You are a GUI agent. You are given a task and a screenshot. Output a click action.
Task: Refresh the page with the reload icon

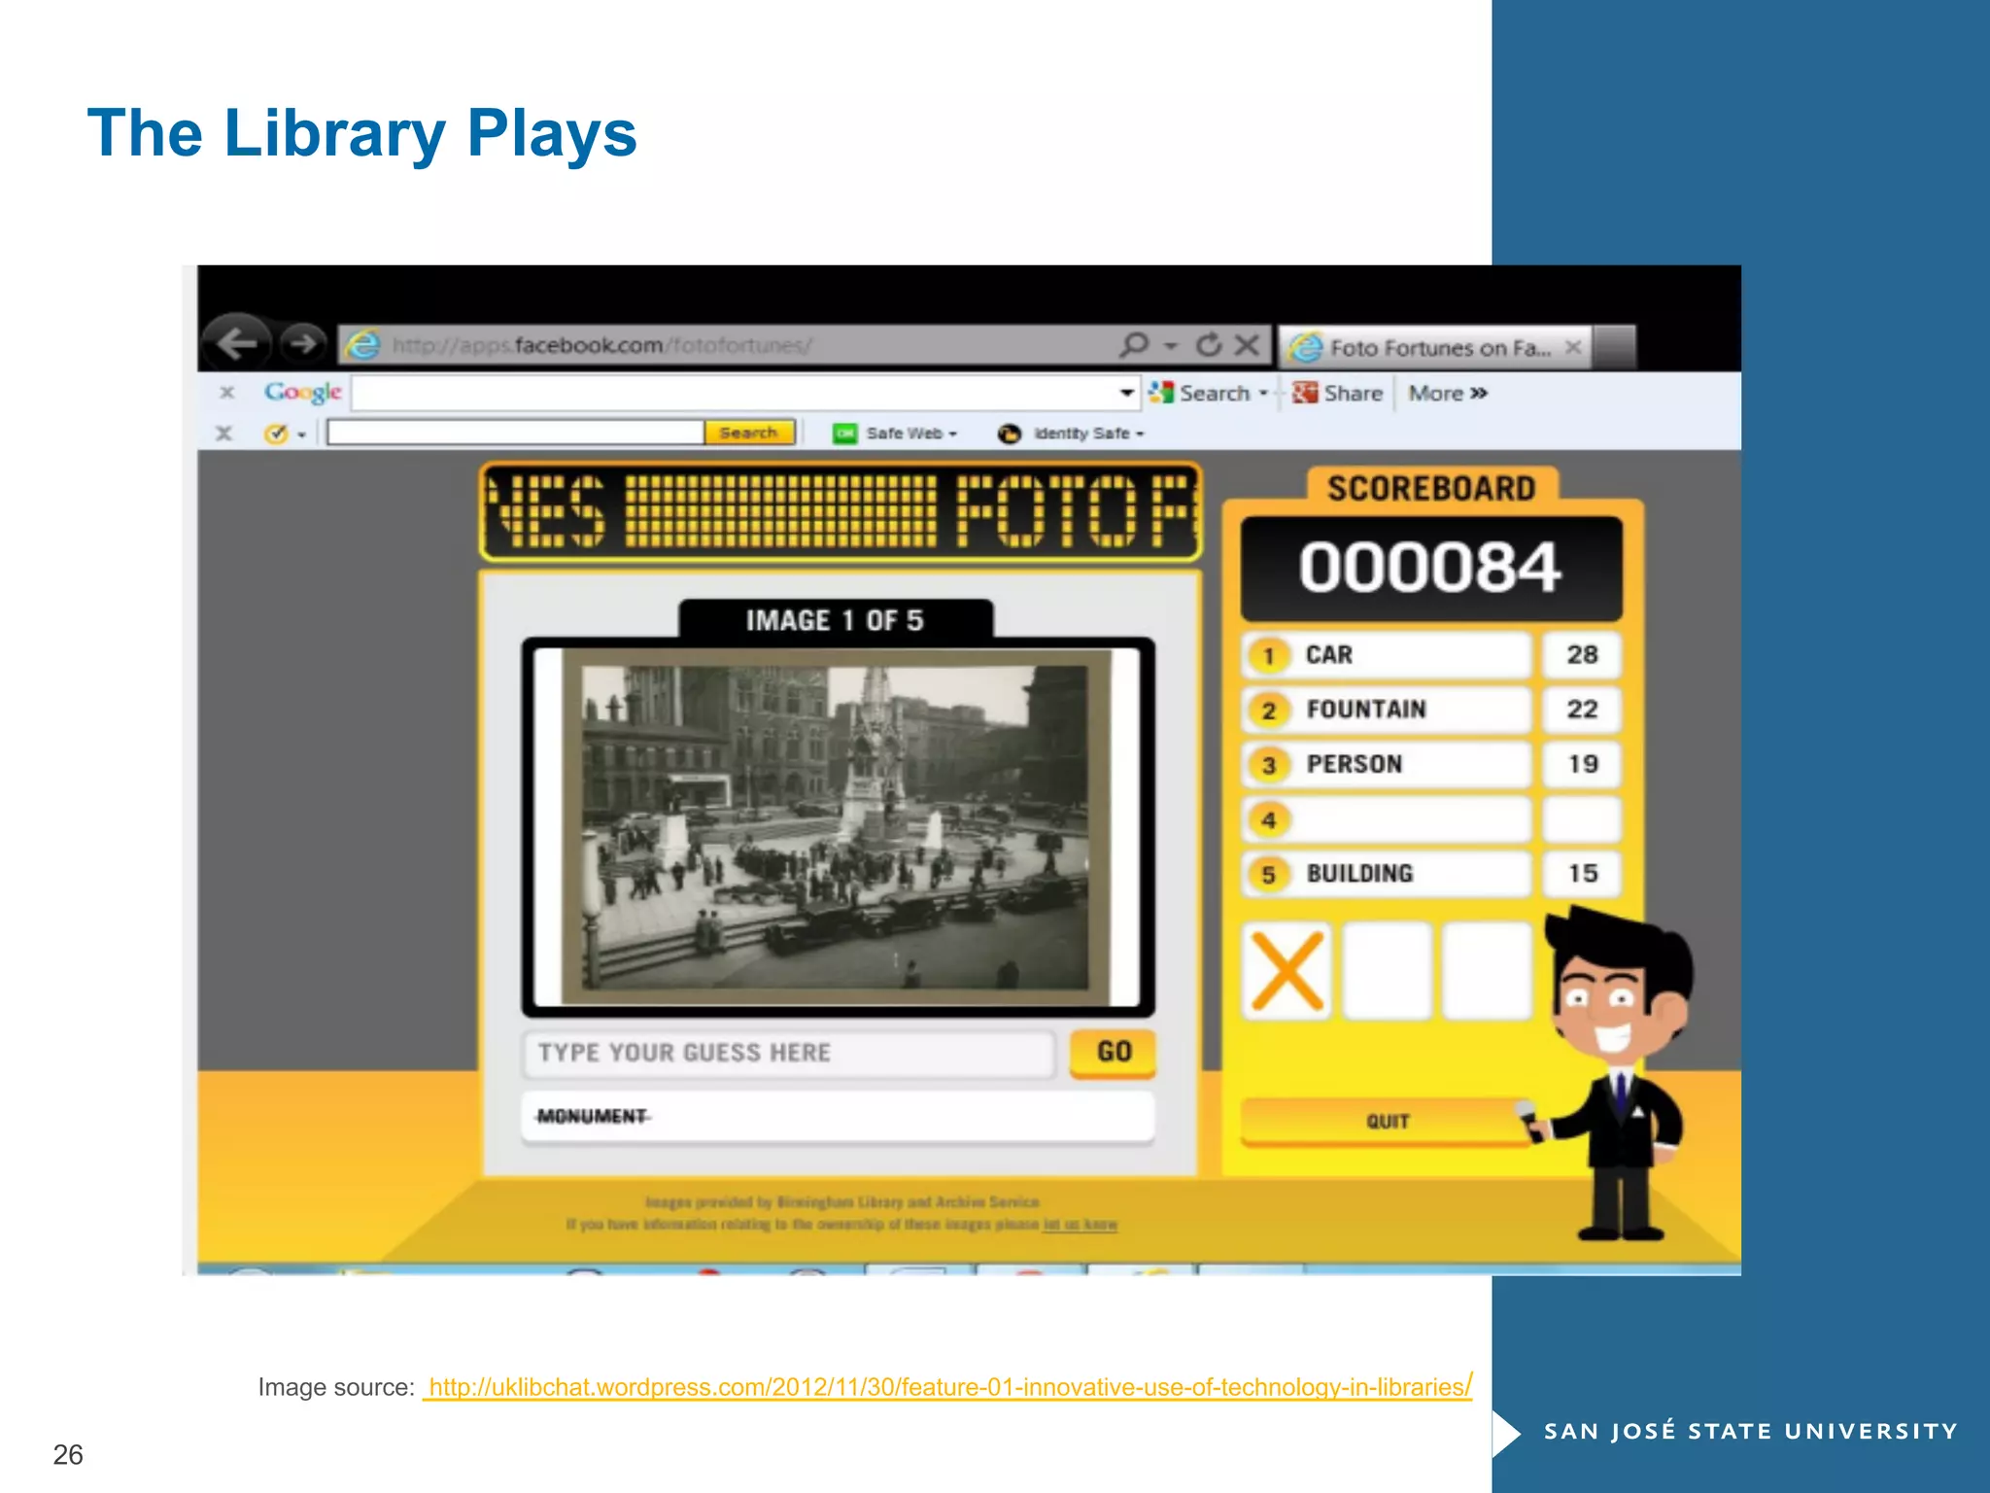point(1209,344)
